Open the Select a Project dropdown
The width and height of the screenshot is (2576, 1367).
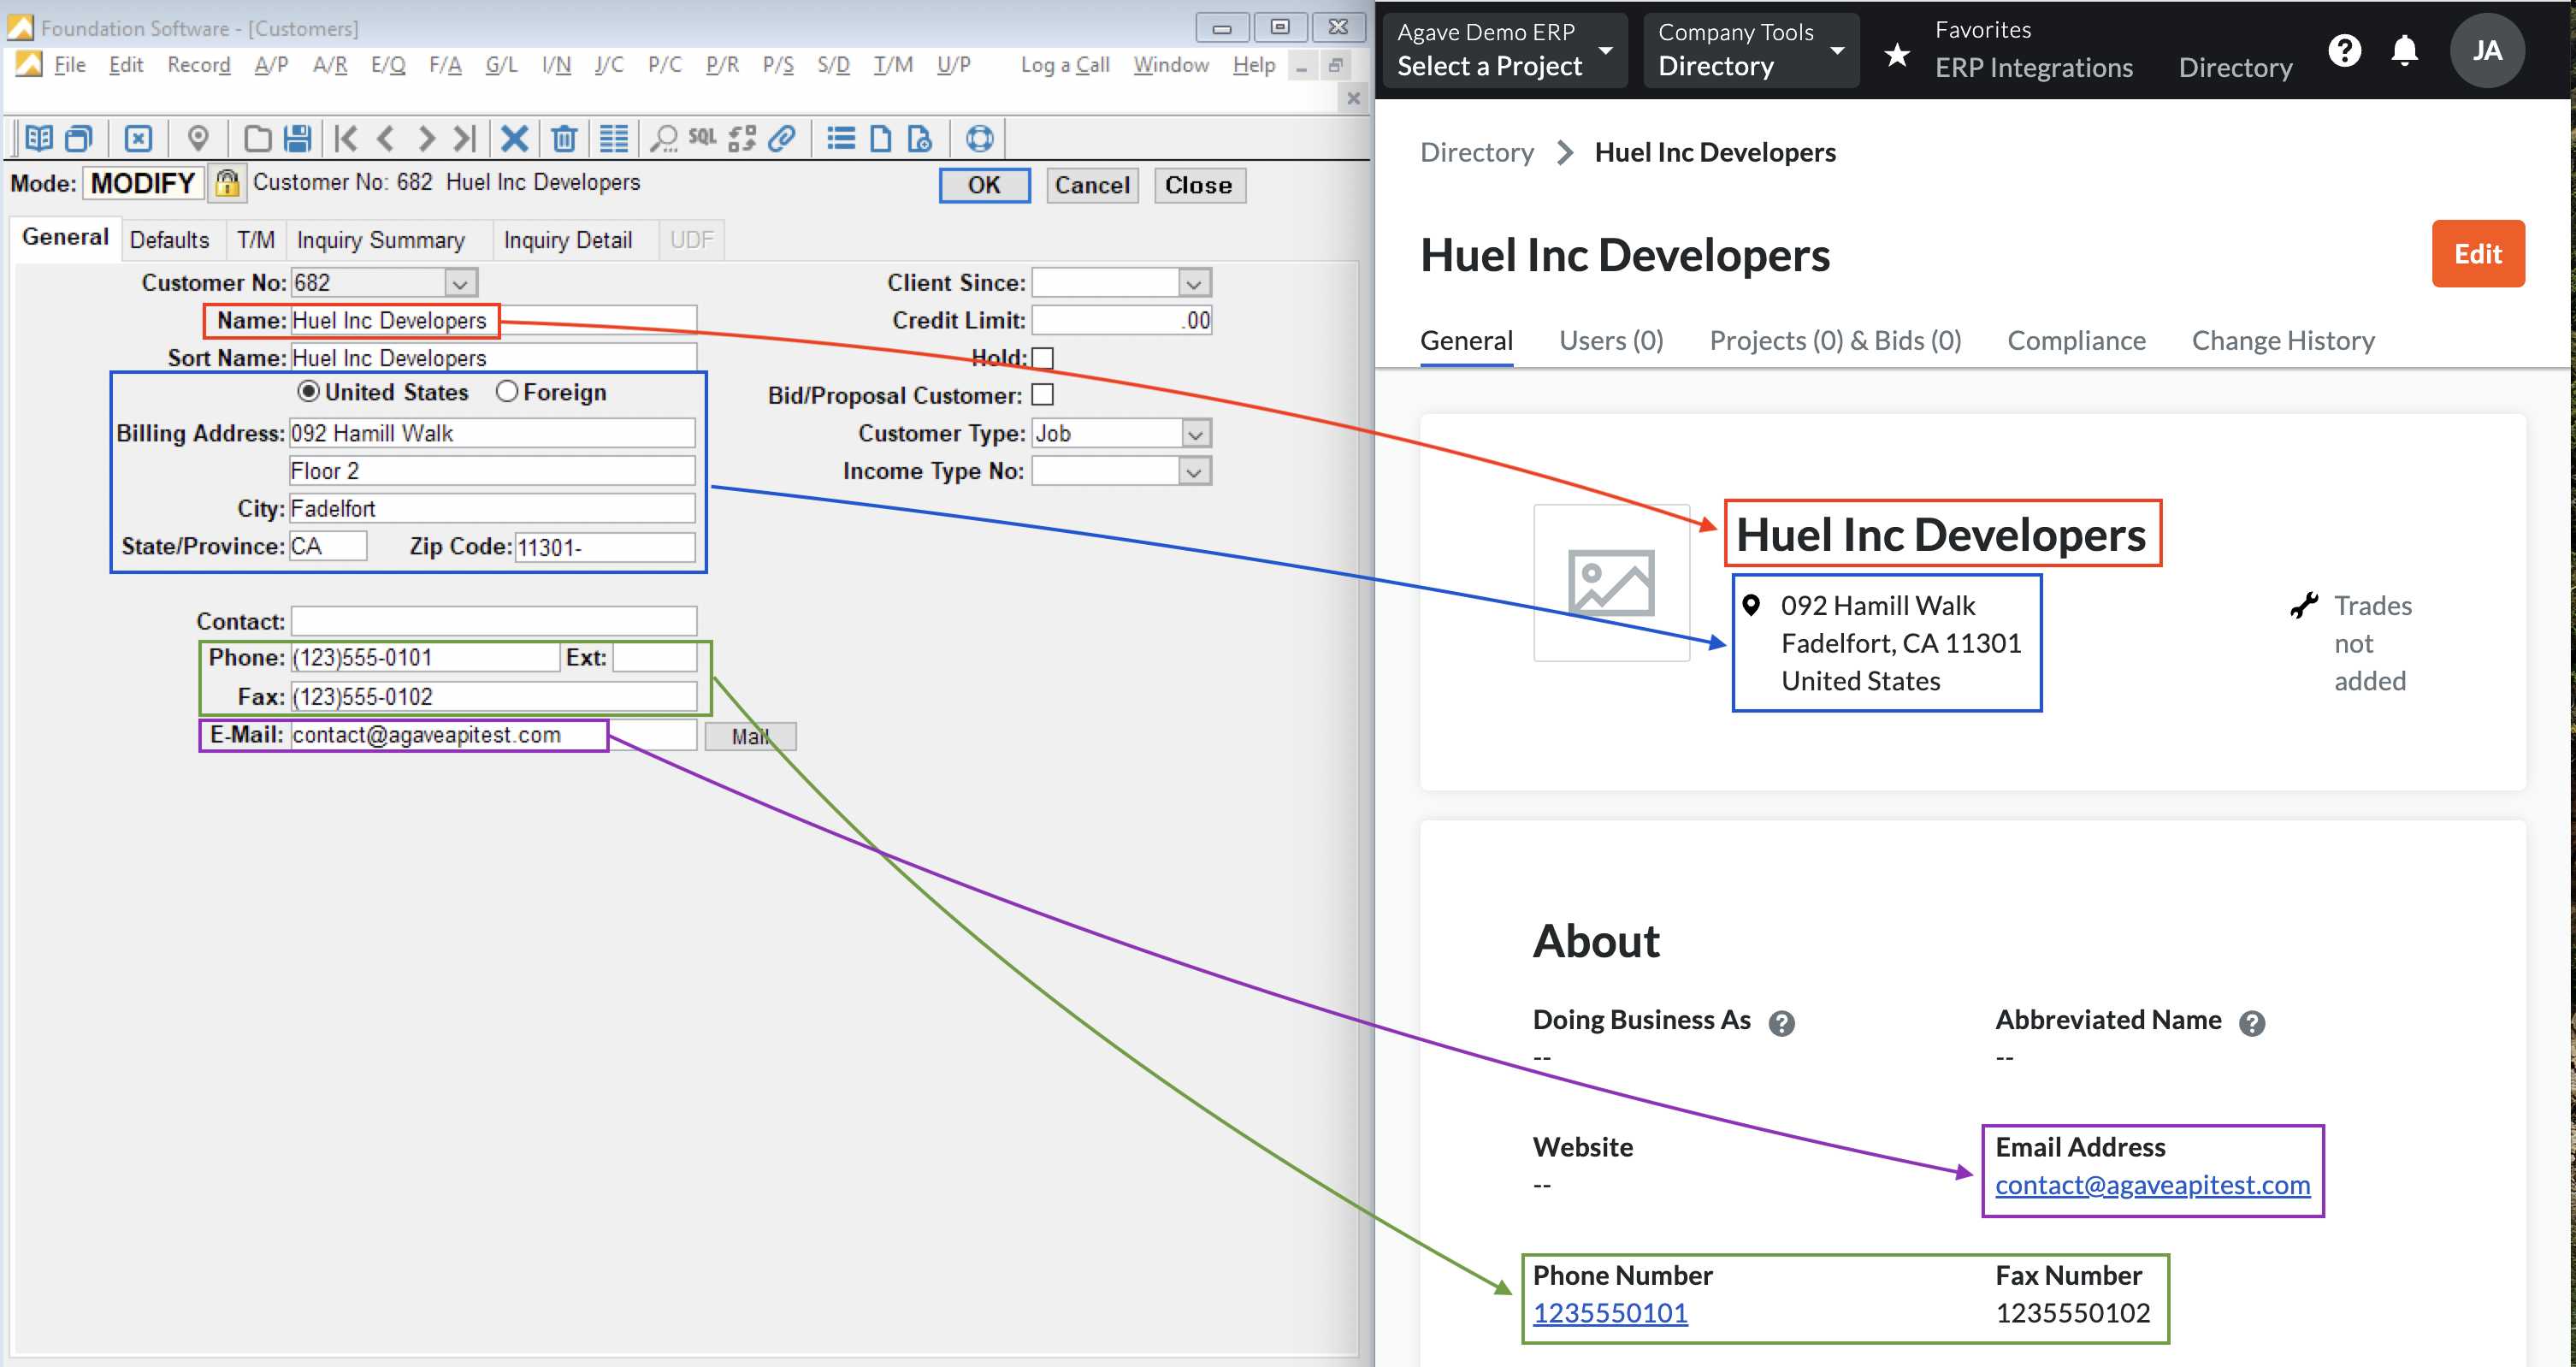(x=1504, y=50)
